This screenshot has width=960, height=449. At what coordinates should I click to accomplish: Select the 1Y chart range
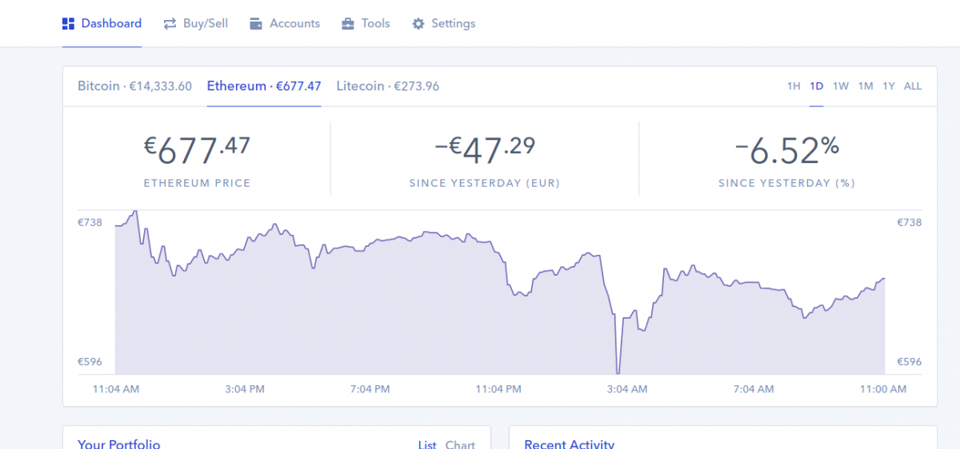pos(889,86)
